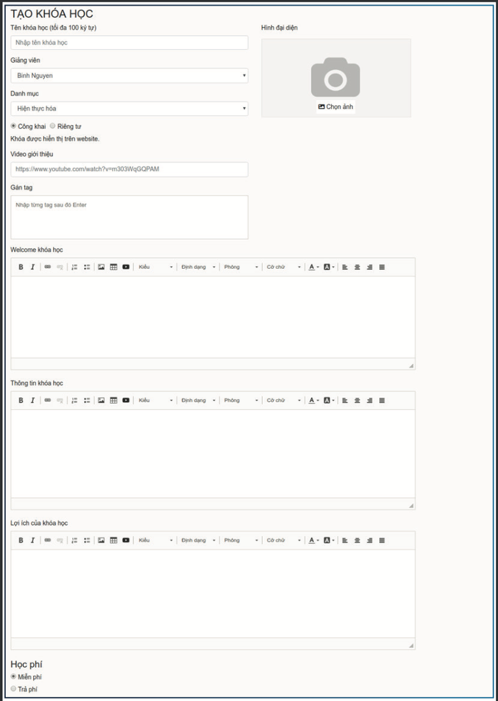
Task: Open Cỡ chữ dropdown in Welcome editor
Action: tap(283, 267)
